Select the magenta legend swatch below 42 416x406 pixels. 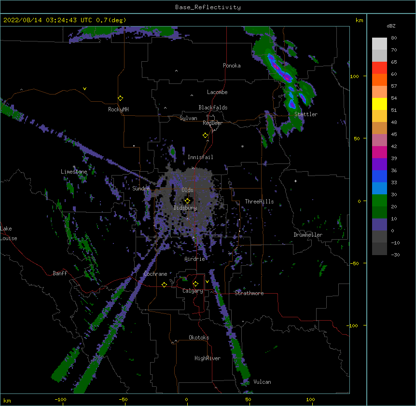[x=379, y=152]
